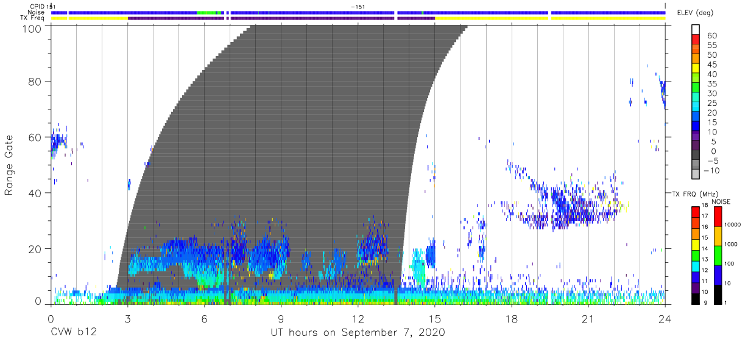Click the yellow 14–15 MHz TX FRQ swatch
This screenshot has width=748, height=345.
click(x=696, y=244)
